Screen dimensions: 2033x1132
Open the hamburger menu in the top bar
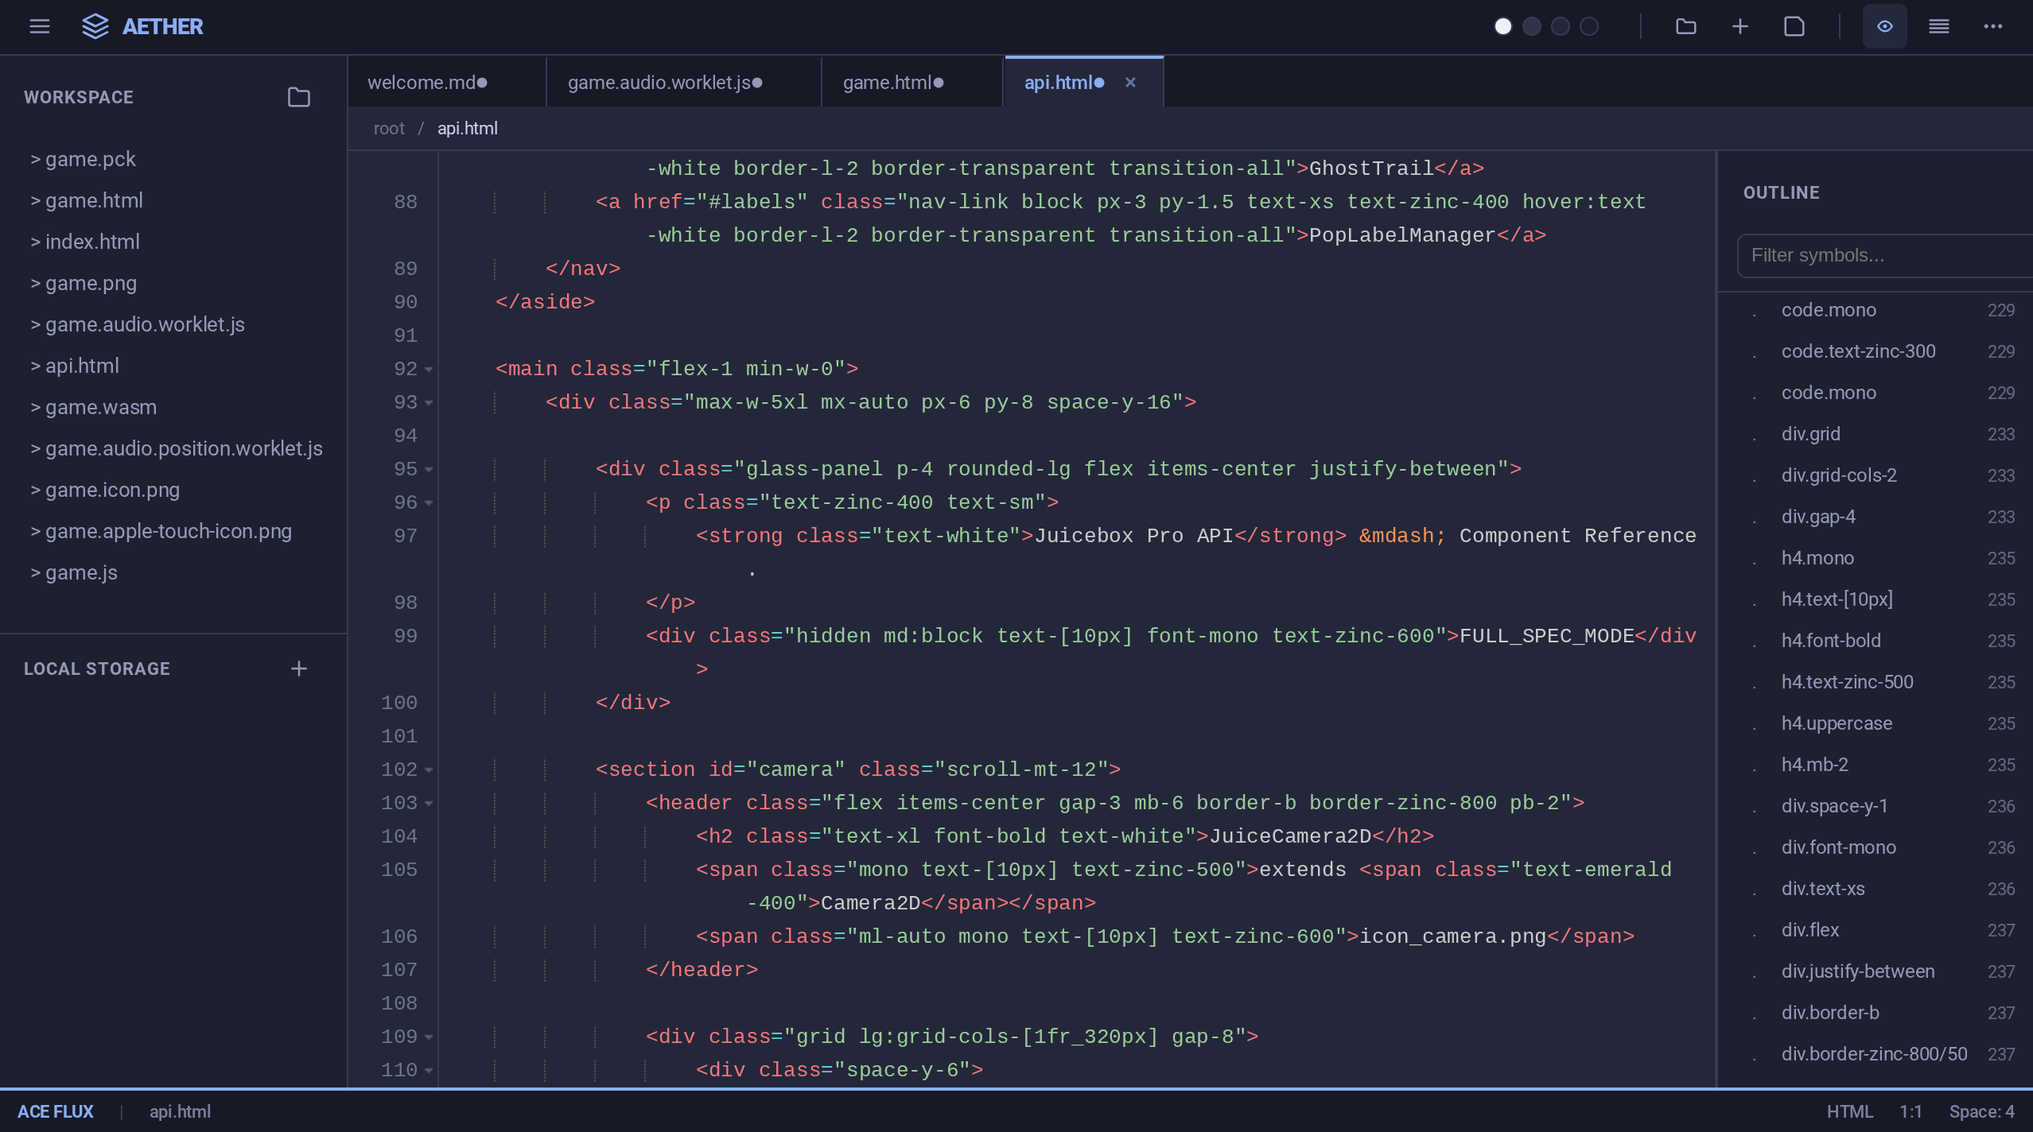point(39,26)
